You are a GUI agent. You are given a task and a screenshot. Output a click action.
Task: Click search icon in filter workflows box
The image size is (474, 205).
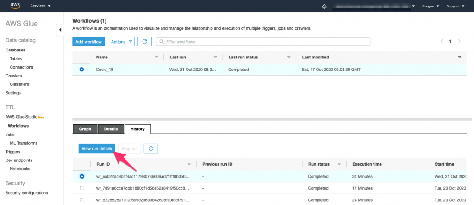pos(162,42)
